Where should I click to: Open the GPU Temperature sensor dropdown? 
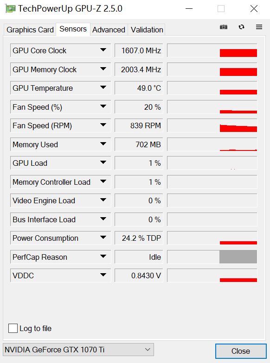[x=103, y=88]
